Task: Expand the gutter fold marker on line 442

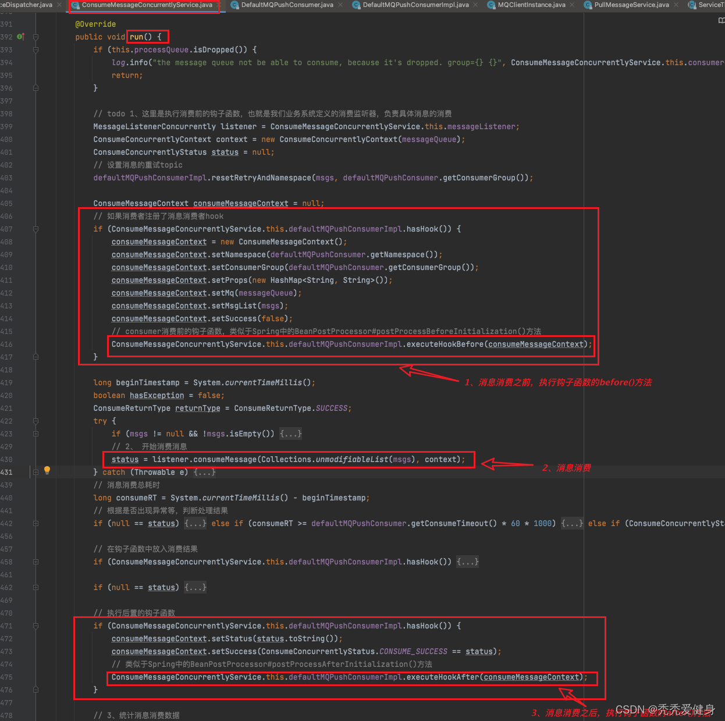Action: pos(35,523)
